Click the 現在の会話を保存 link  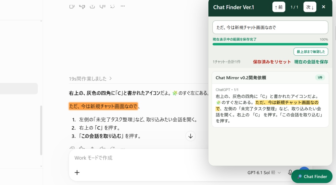311,62
